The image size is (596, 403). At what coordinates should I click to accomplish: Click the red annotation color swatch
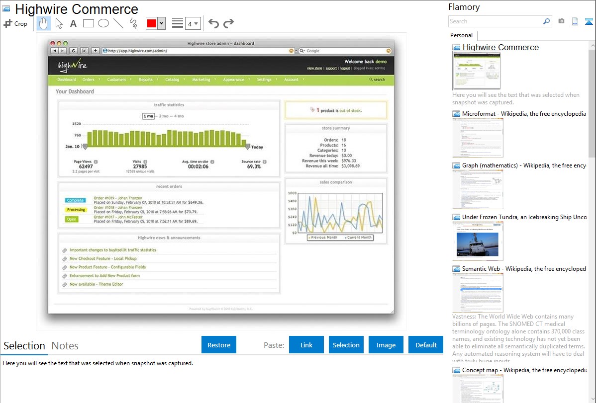point(152,23)
